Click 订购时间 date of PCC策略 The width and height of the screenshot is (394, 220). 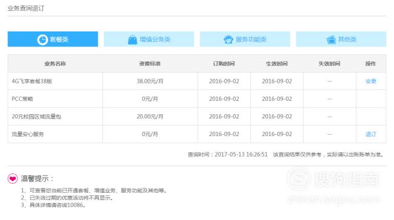tap(224, 99)
